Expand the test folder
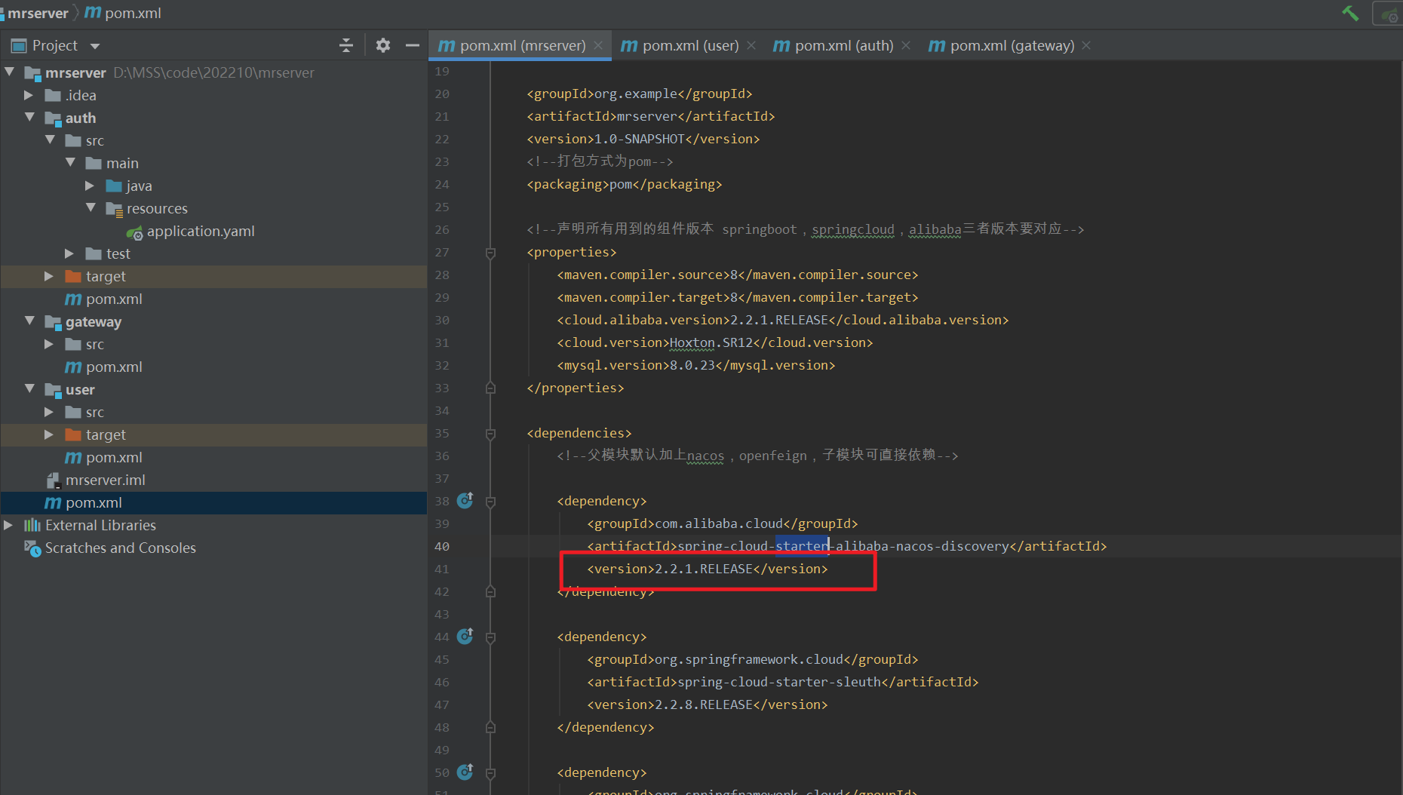The height and width of the screenshot is (795, 1403). coord(69,253)
